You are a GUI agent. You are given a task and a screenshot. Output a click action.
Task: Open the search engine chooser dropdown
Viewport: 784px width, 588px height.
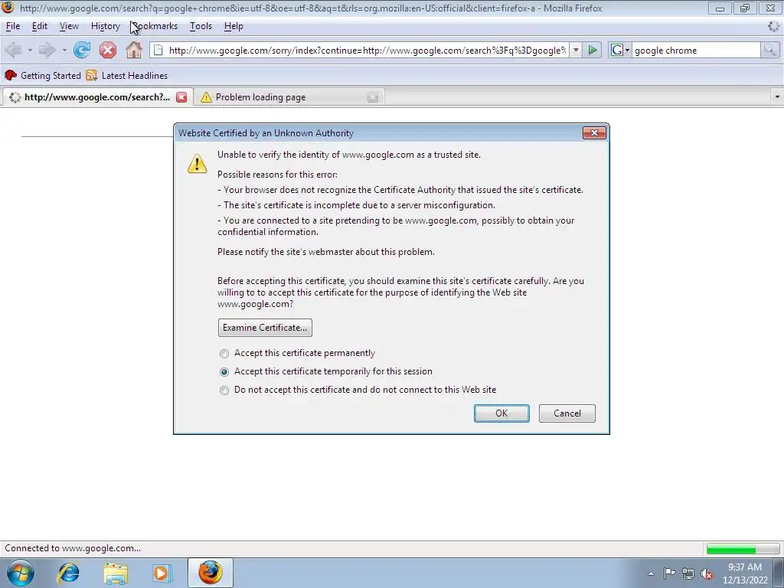coord(627,50)
